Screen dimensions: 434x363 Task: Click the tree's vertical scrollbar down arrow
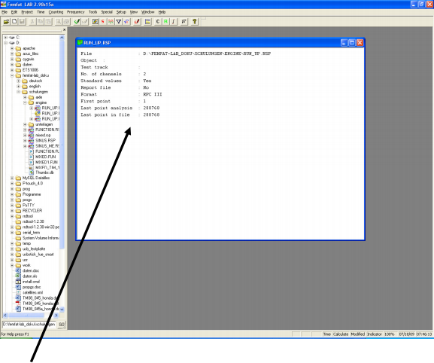coord(62,310)
